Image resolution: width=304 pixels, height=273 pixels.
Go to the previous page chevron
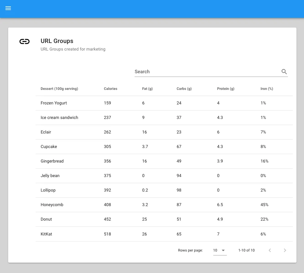click(270, 250)
